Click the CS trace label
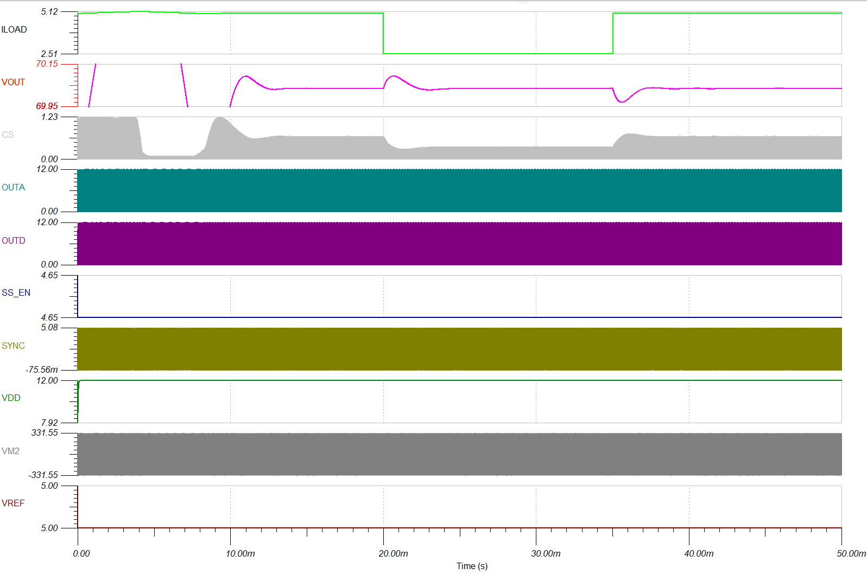The height and width of the screenshot is (574, 867). coord(8,135)
